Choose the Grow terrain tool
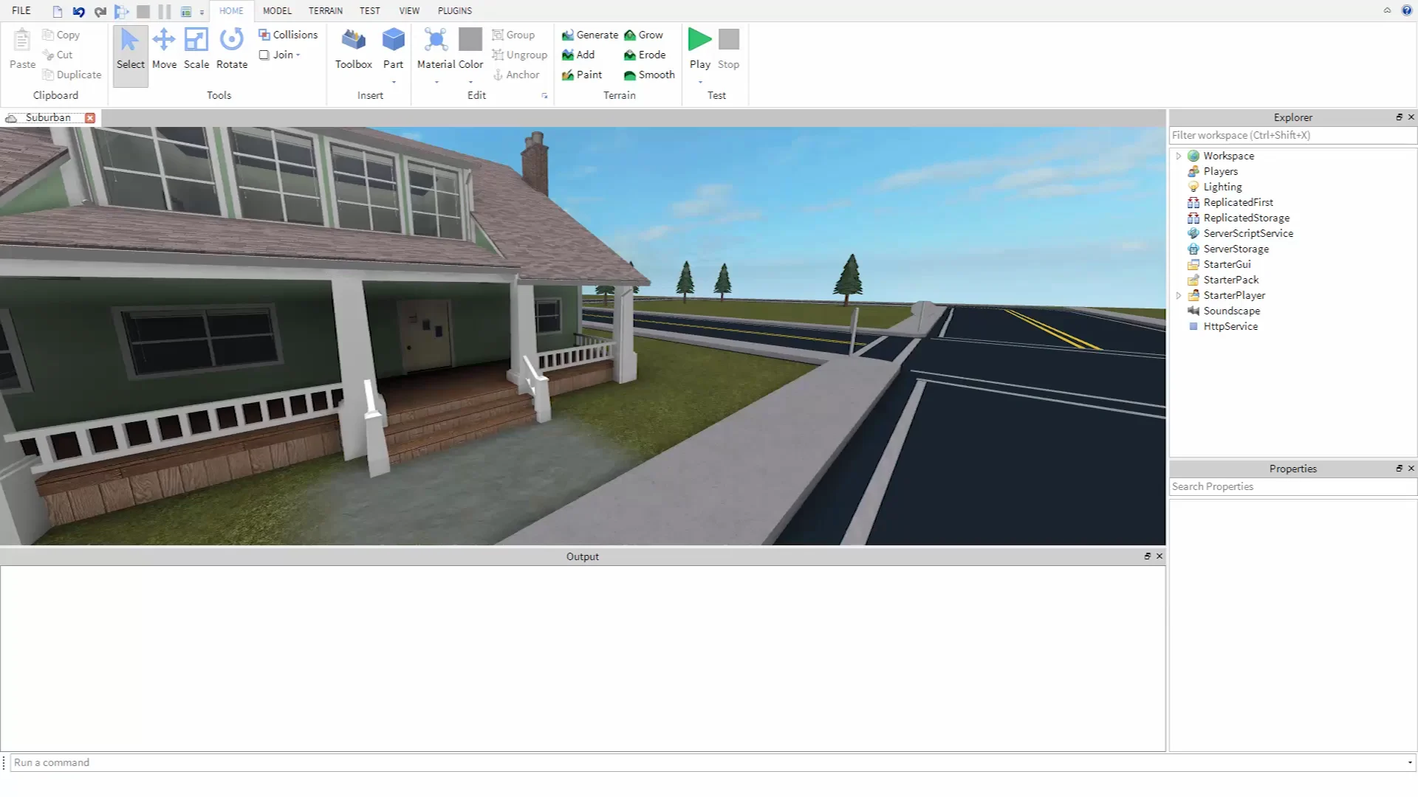 pyautogui.click(x=643, y=35)
